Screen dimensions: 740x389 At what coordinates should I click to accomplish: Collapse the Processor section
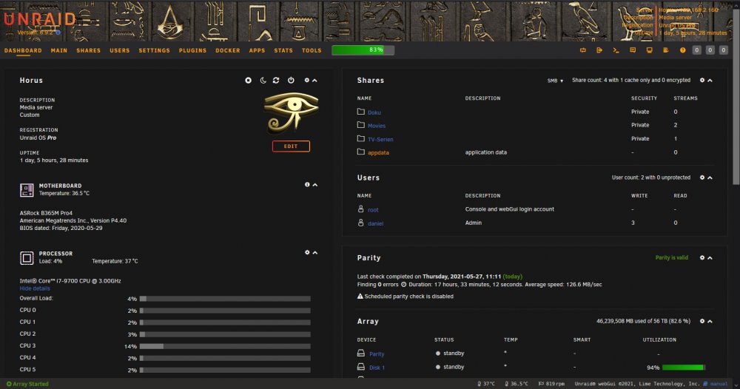pyautogui.click(x=314, y=253)
